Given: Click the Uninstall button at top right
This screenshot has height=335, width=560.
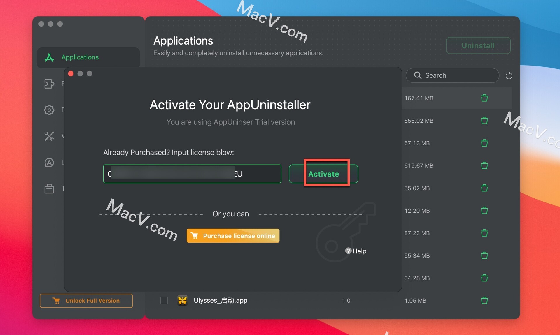Looking at the screenshot, I should click(x=478, y=45).
